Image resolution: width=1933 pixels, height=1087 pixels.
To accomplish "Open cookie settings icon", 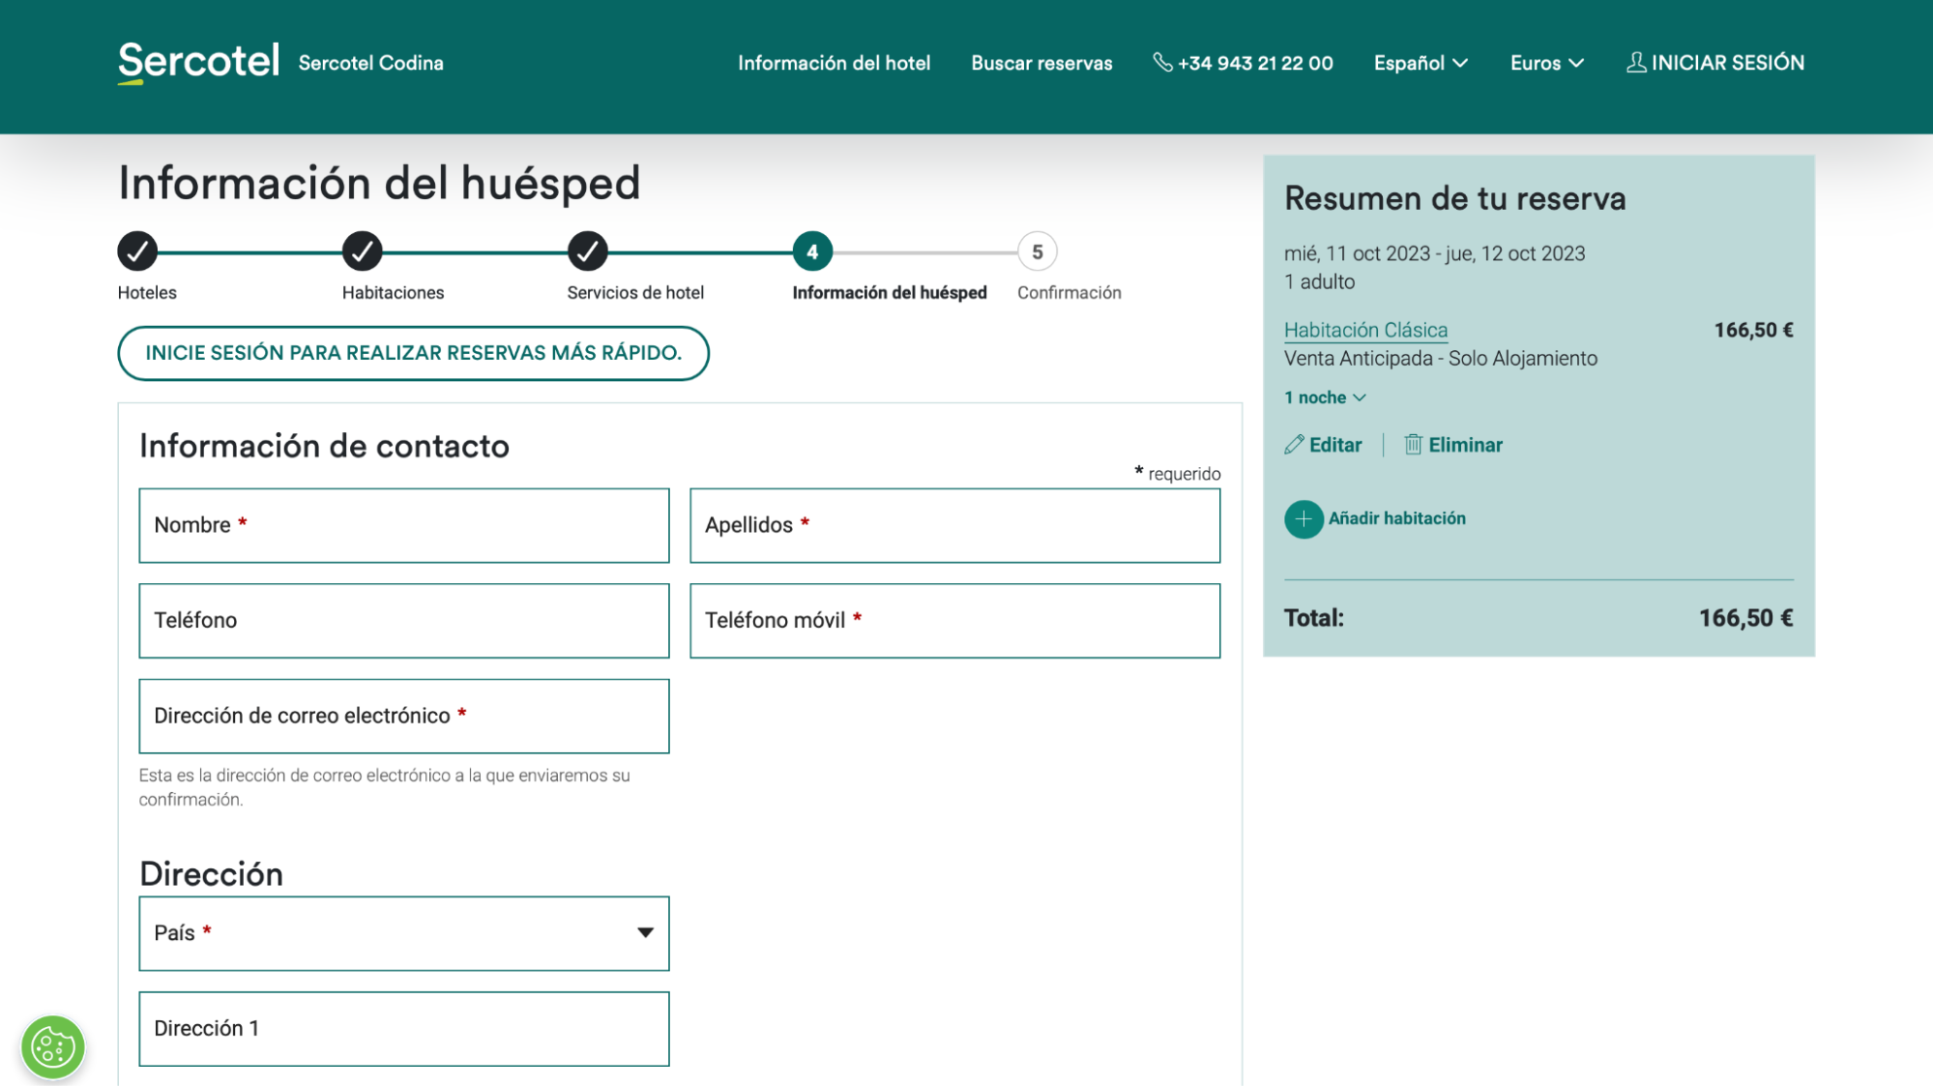I will pyautogui.click(x=53, y=1046).
